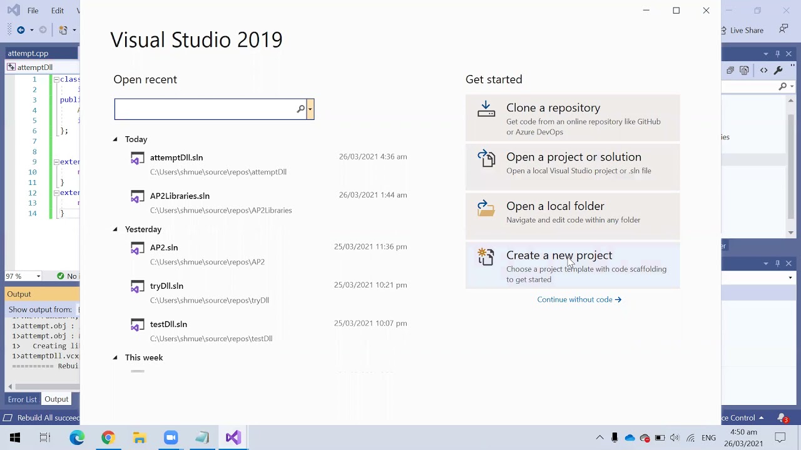Click the AP2Libraries.sln solution file icon
Screen dimensions: 801x450
(x=137, y=197)
